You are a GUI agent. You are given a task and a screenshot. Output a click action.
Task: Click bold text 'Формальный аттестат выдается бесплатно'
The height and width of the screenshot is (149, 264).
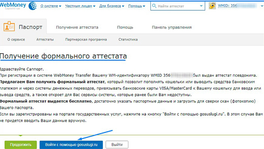[46, 101]
